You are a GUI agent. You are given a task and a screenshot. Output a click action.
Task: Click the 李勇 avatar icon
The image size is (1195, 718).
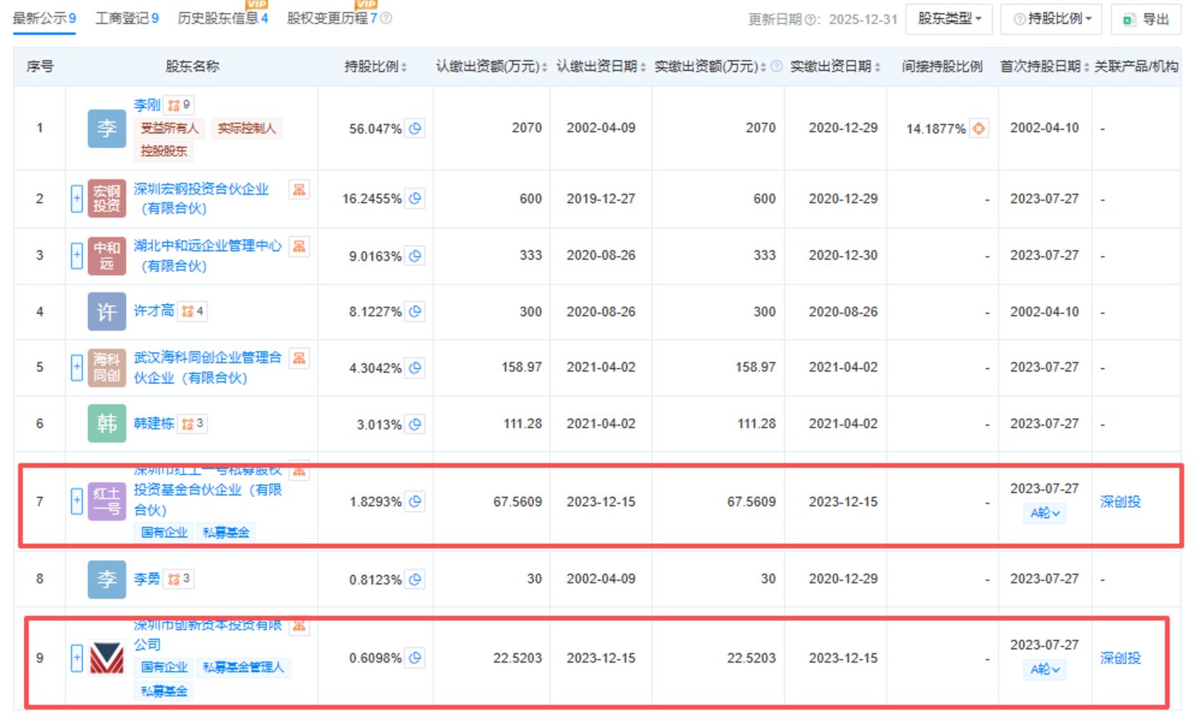(x=106, y=579)
